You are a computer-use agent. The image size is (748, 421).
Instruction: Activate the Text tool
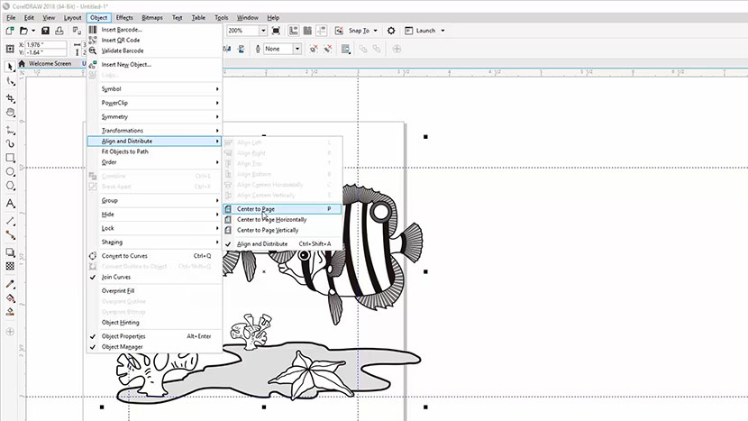point(10,204)
